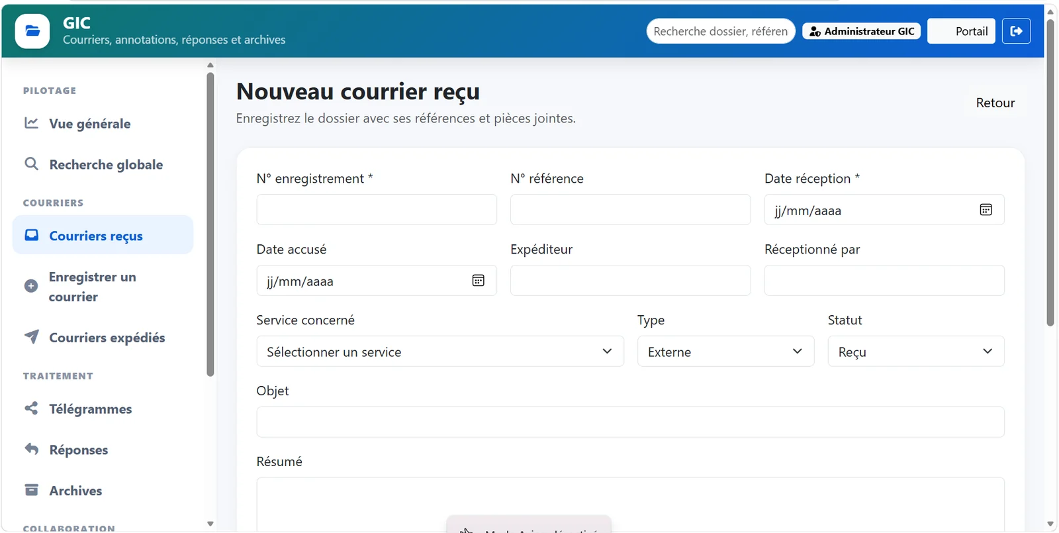The image size is (1059, 533).
Task: Open the Type dropdown showing Externe
Action: 725,352
